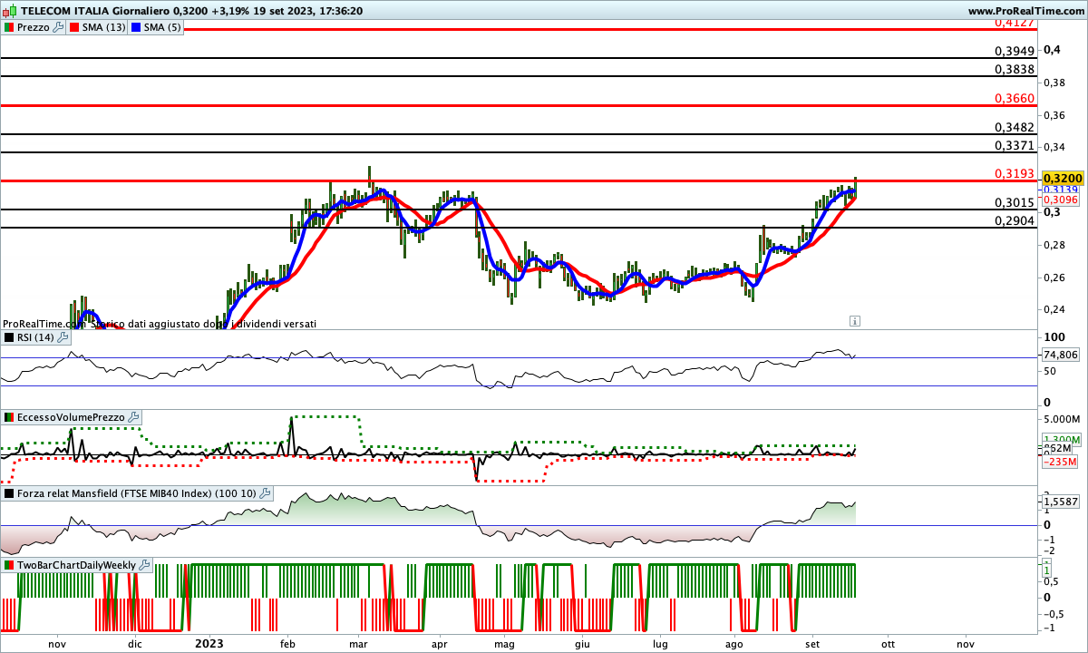Click the 0,38 price axis tick
1088x653 pixels.
1054,83
